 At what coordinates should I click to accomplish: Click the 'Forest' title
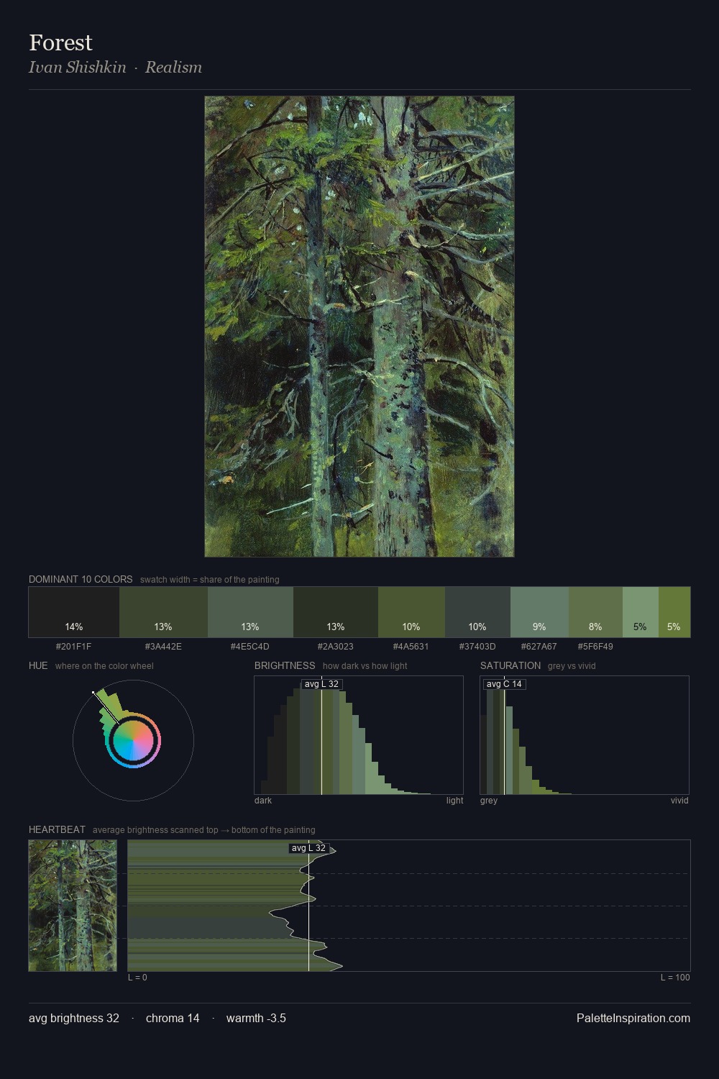click(x=60, y=42)
